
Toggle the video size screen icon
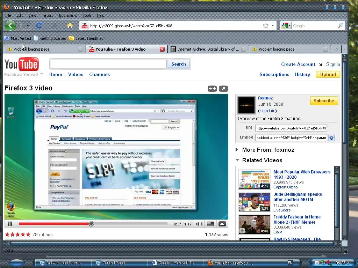pos(210,224)
